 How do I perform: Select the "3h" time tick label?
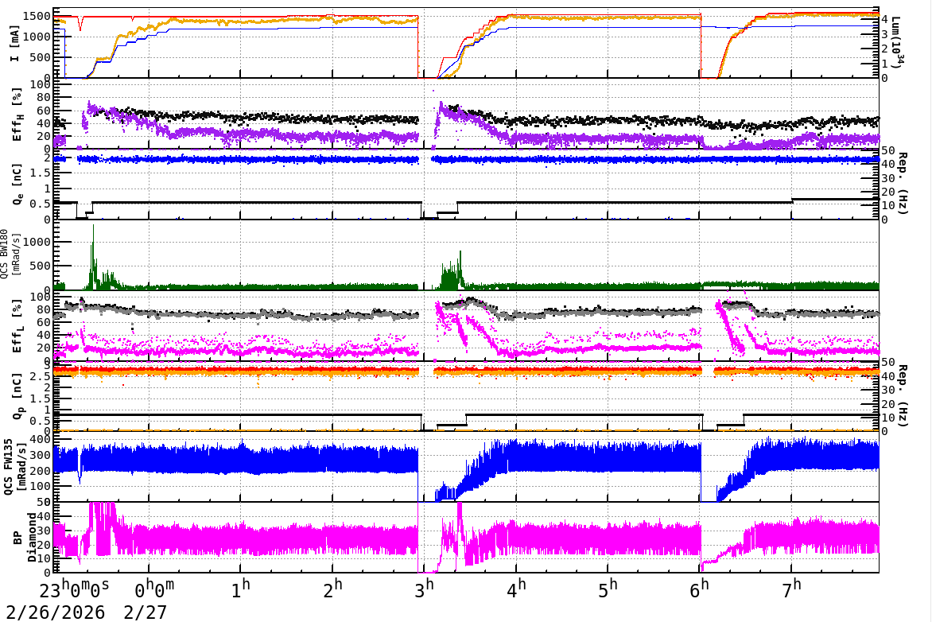(425, 589)
